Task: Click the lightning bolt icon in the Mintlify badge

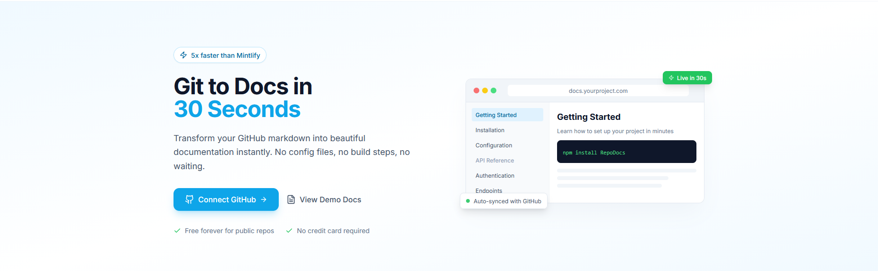Action: click(183, 55)
